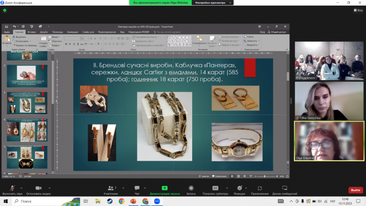Select slide 2 thumbnail in the panel
This screenshot has height=206, width=366.
coord(27,76)
